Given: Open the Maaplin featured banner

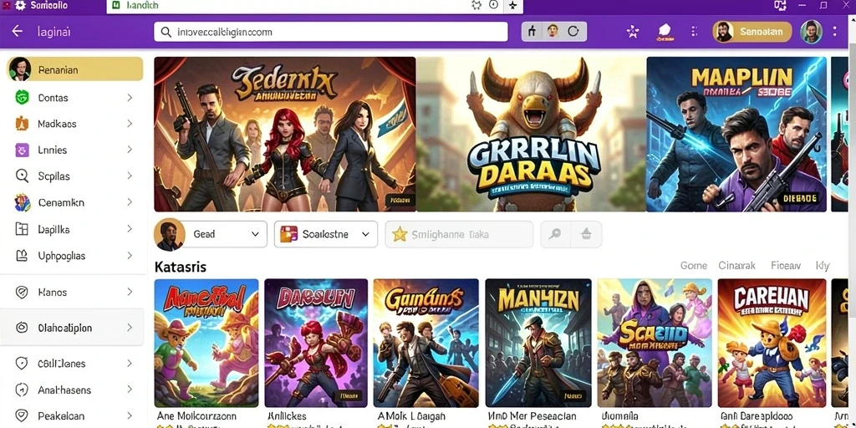Looking at the screenshot, I should 737,135.
